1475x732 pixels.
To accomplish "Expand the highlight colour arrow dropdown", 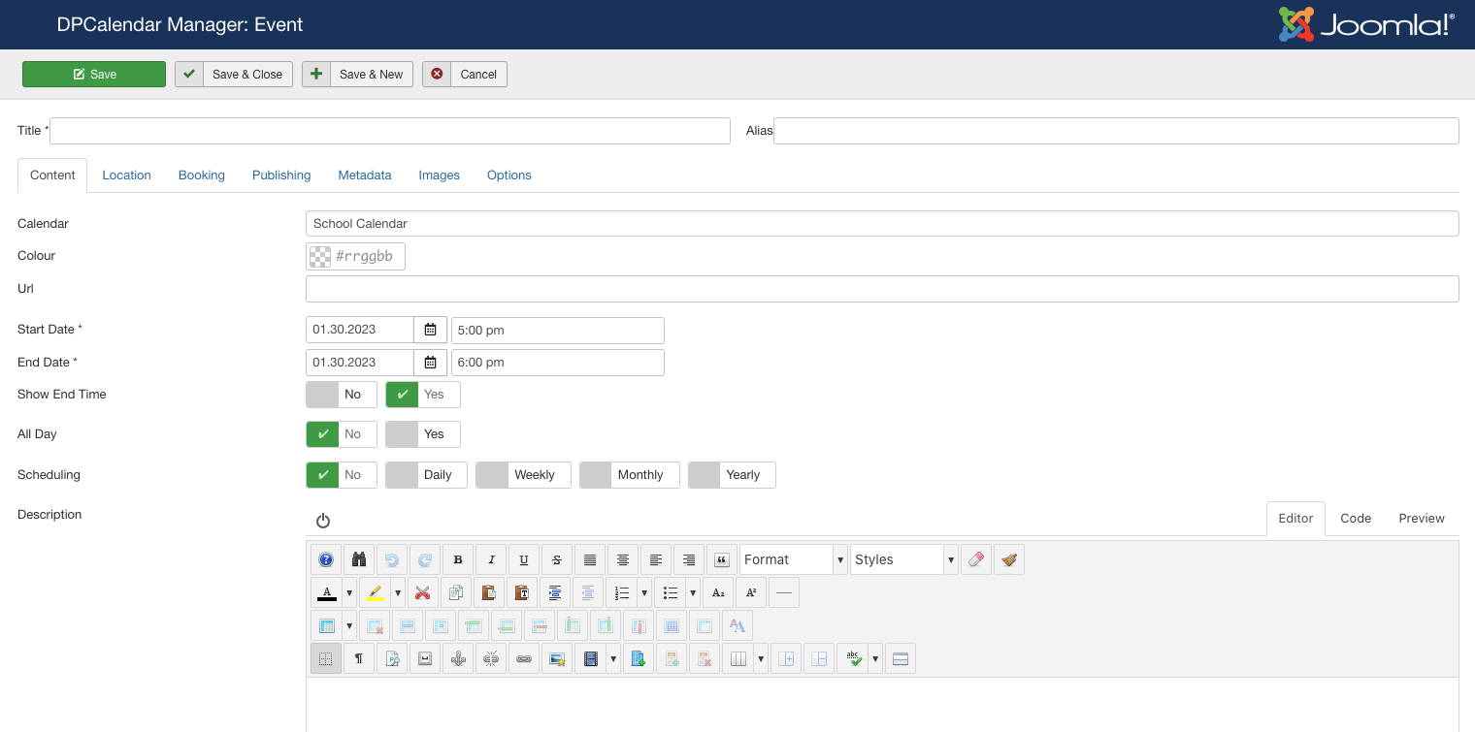I will pyautogui.click(x=398, y=592).
